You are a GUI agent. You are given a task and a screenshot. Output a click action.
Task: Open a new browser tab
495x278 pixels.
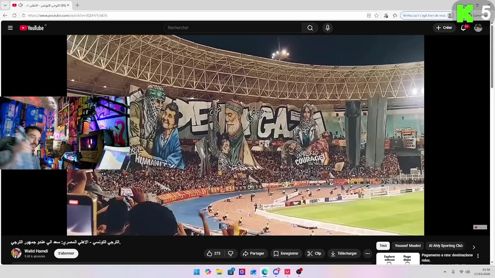tap(77, 5)
